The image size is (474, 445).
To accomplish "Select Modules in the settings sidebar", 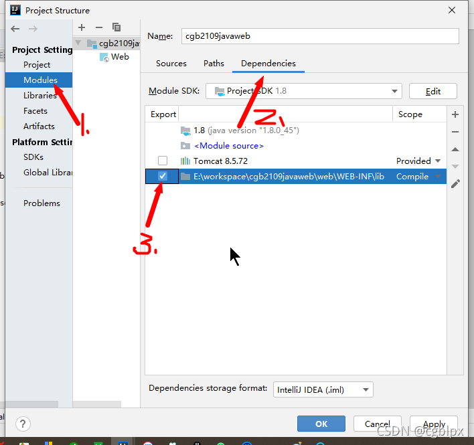I will point(39,80).
